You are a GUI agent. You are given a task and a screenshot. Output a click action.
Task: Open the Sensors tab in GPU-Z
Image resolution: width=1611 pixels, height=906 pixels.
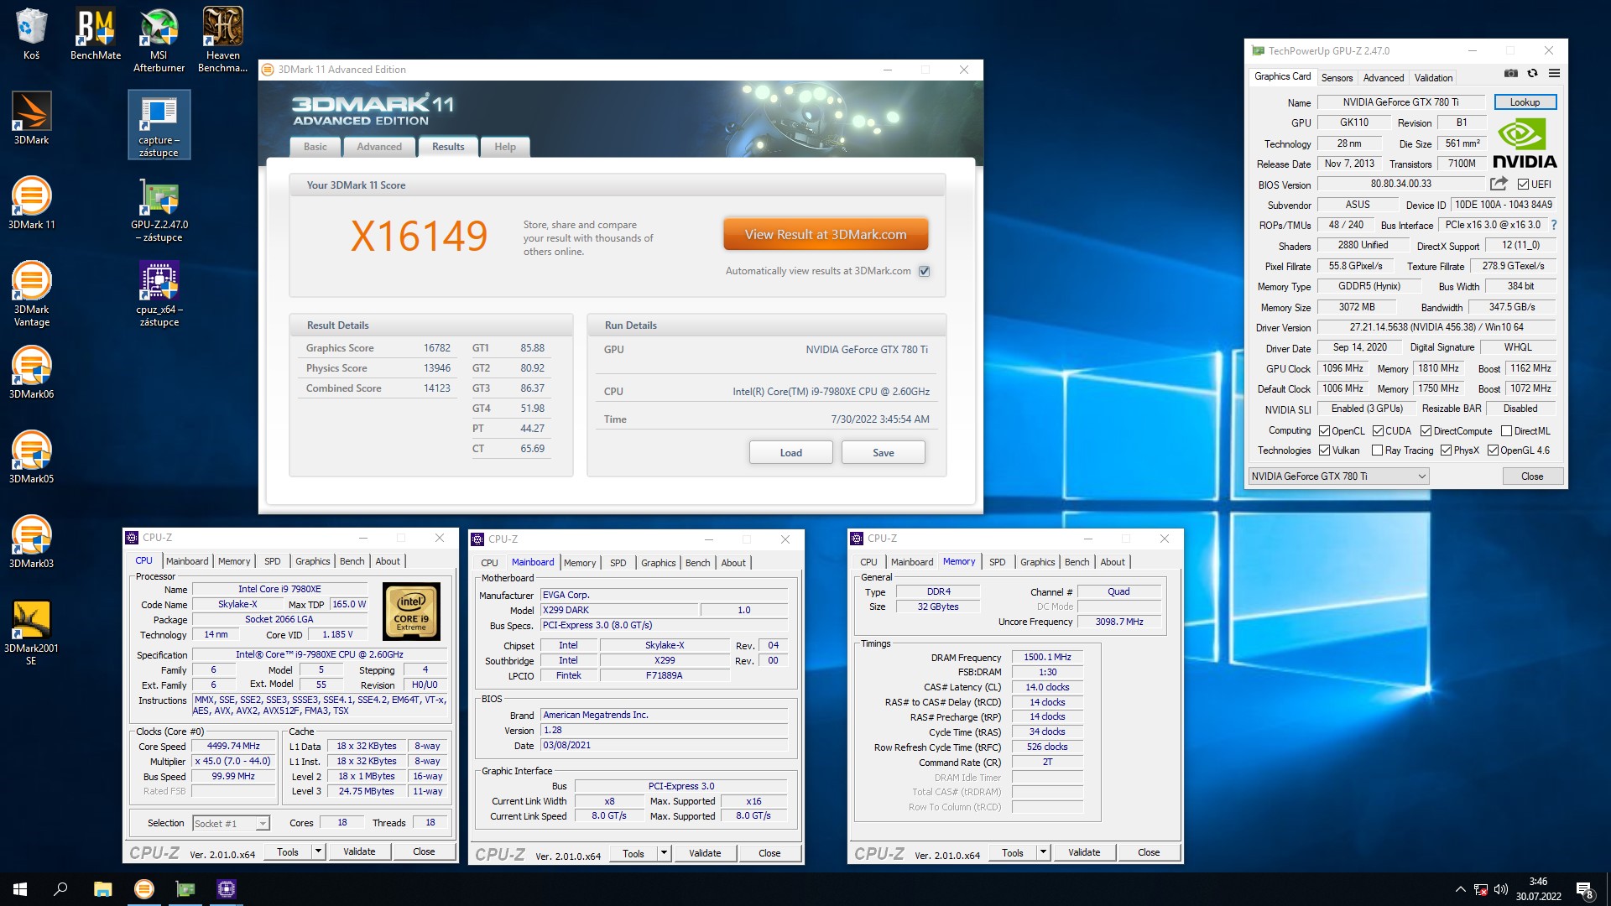click(1337, 78)
